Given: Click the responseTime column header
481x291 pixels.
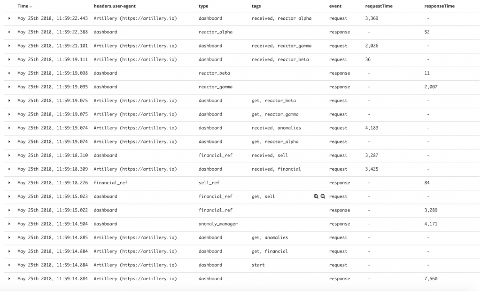Looking at the screenshot, I should [439, 7].
